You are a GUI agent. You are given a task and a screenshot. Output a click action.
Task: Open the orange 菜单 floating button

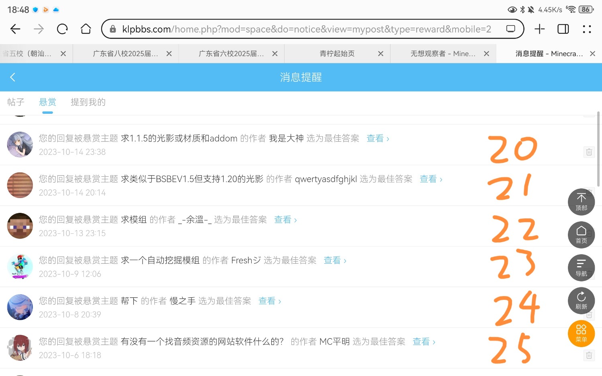(581, 334)
